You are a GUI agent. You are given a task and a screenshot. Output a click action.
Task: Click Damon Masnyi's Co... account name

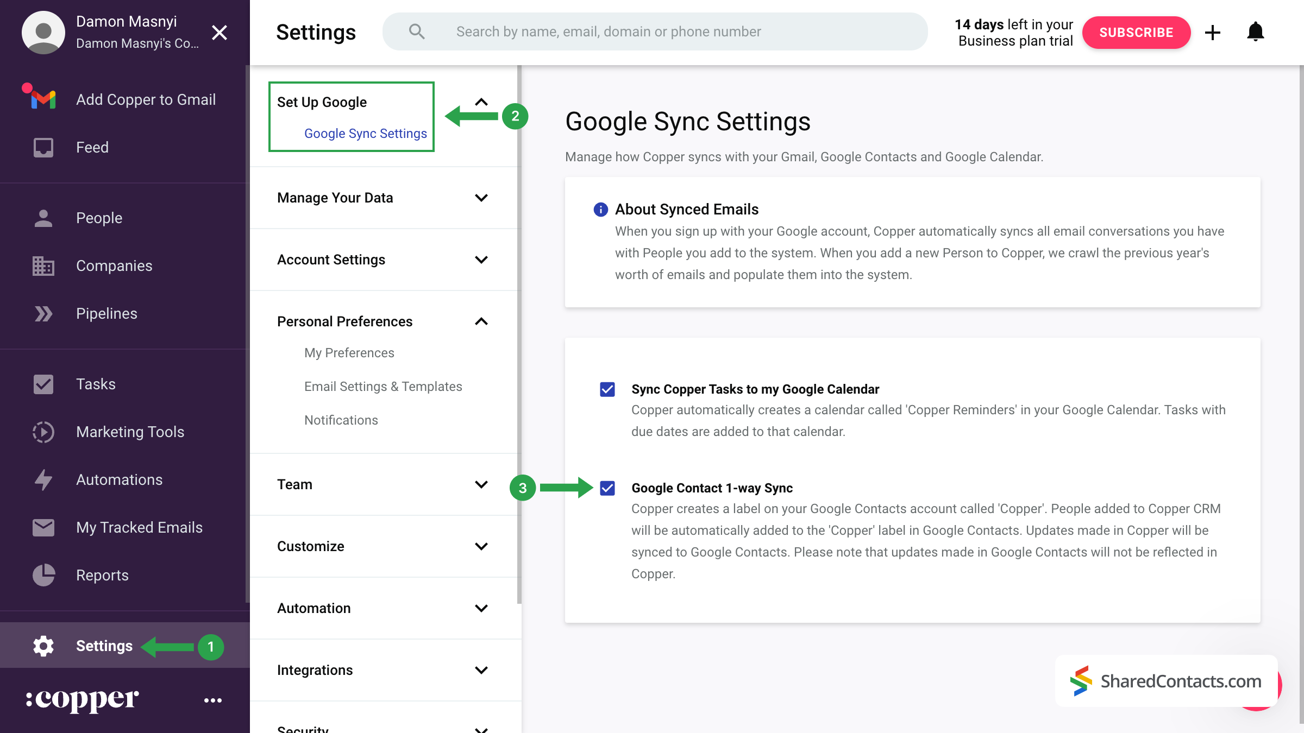pos(137,43)
